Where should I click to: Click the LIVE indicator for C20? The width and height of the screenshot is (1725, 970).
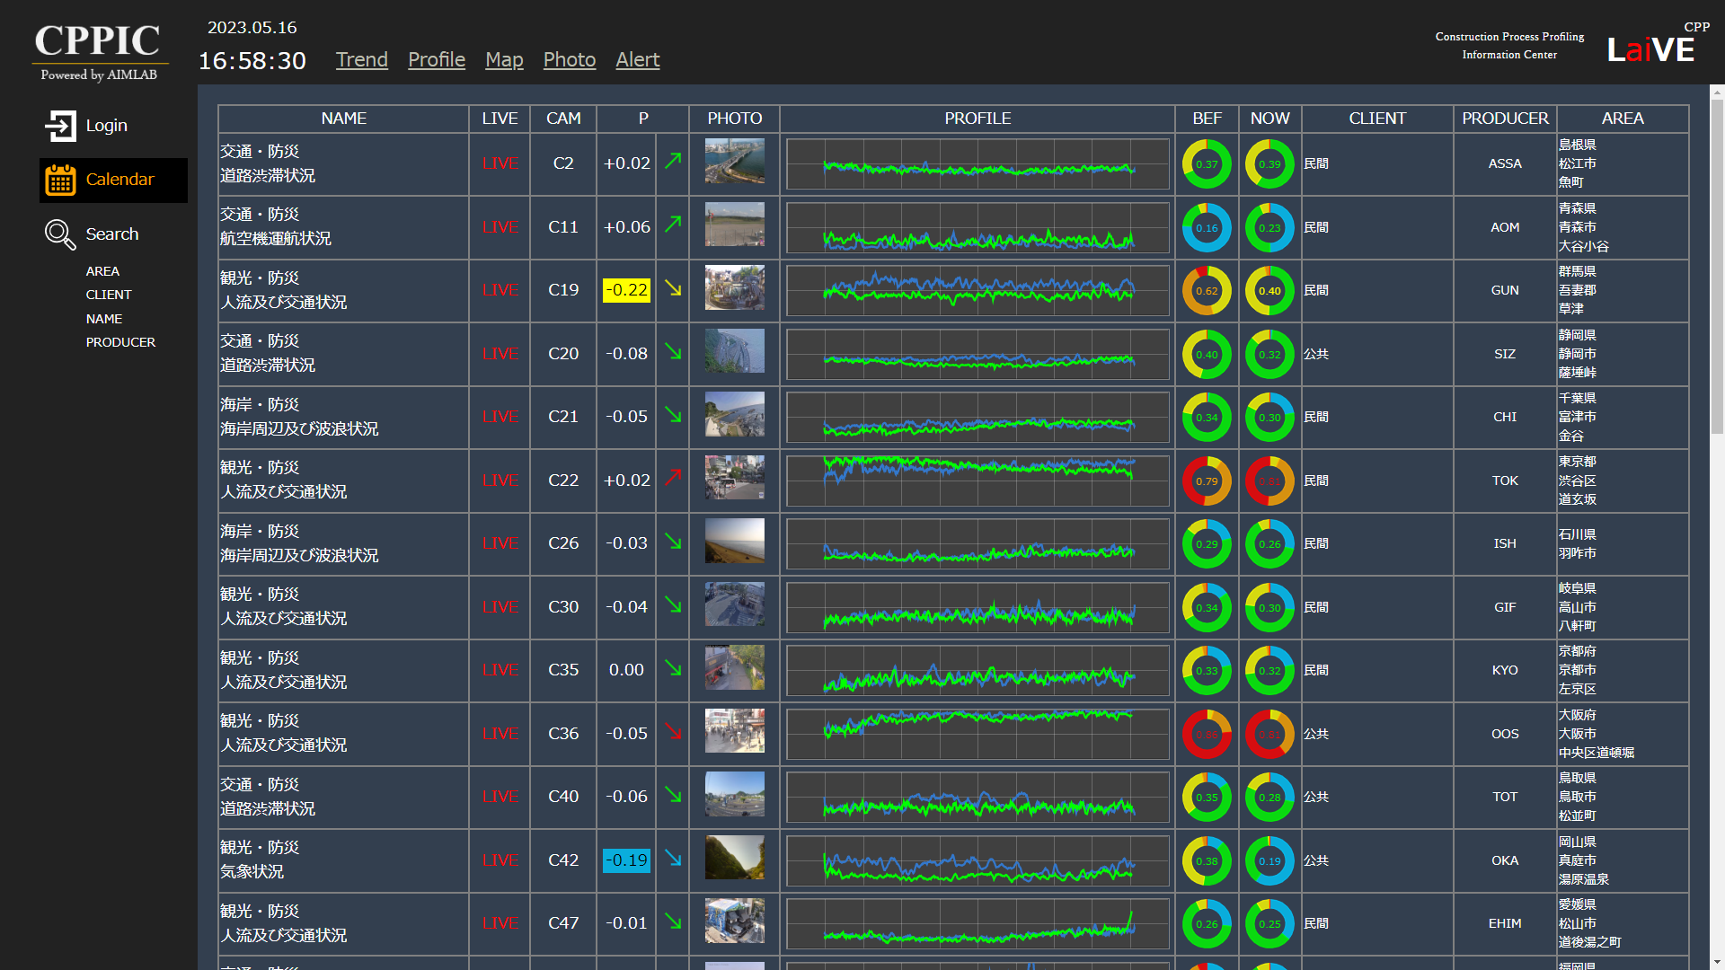pyautogui.click(x=500, y=354)
